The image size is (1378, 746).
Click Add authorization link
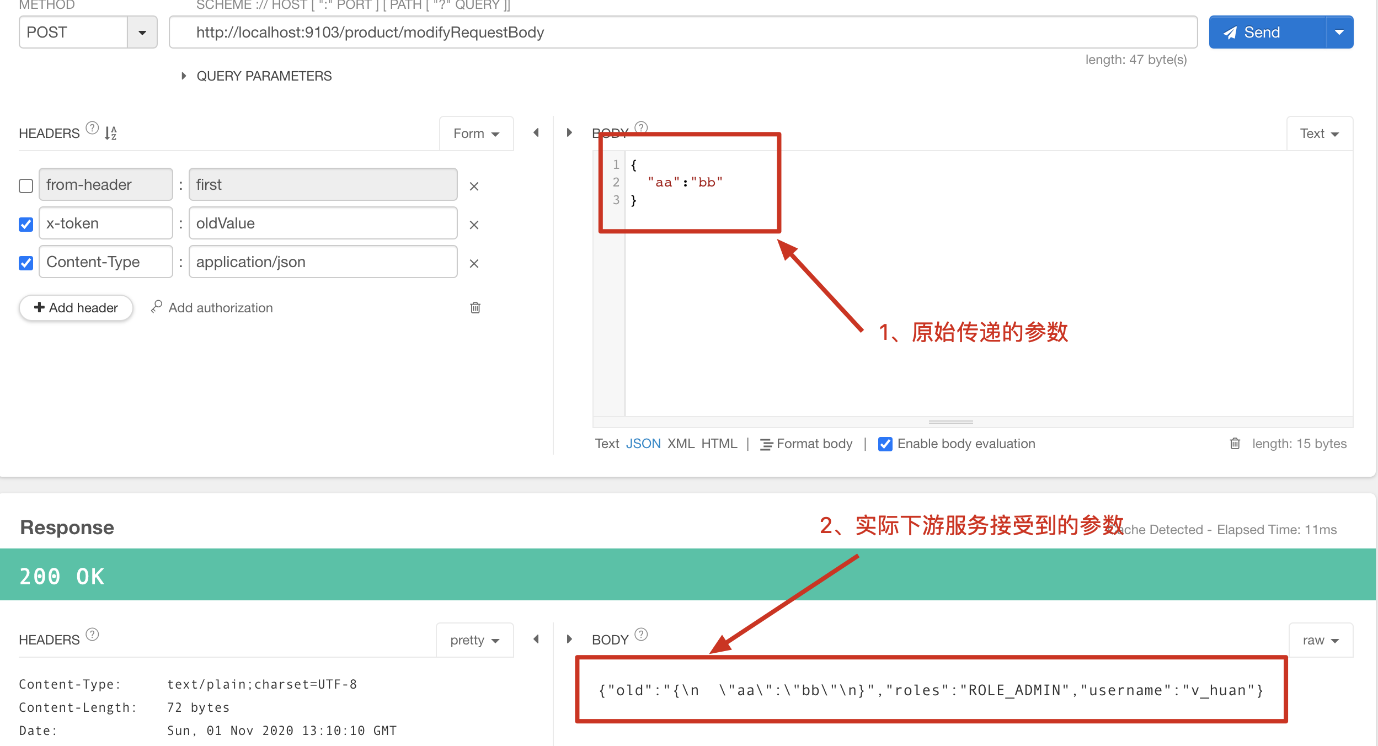[212, 308]
